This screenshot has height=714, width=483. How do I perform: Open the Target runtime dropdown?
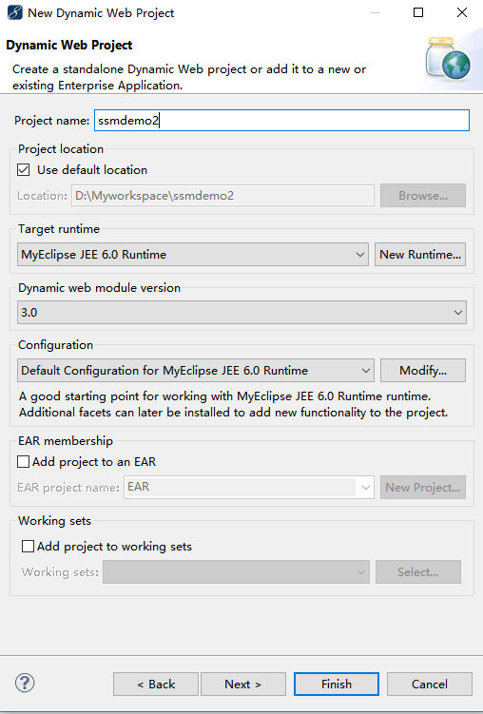point(193,254)
